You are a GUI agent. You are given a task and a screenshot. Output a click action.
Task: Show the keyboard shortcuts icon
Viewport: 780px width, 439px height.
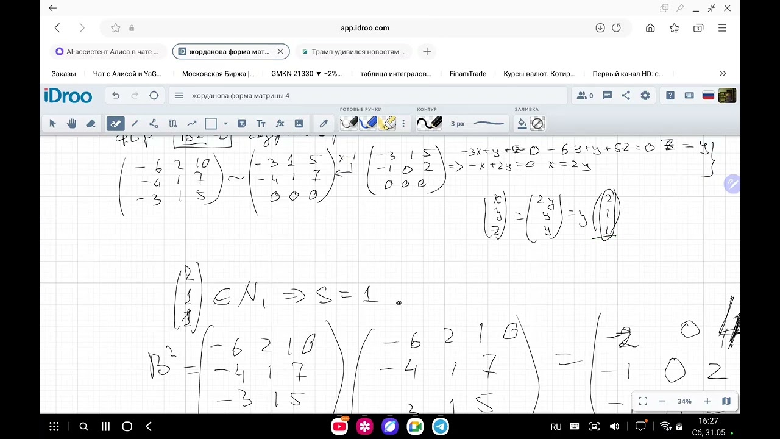click(x=689, y=96)
